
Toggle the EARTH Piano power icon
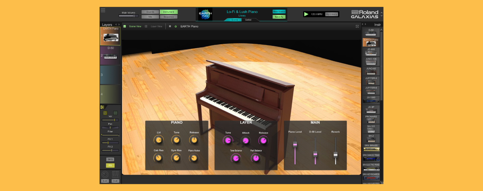175,27
